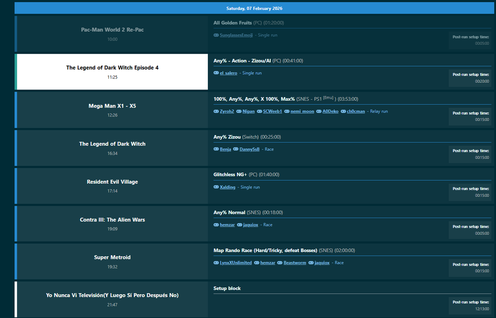This screenshot has width=496, height=318.
Task: Click the Relay run label in Mega Man row
Action: (x=379, y=111)
